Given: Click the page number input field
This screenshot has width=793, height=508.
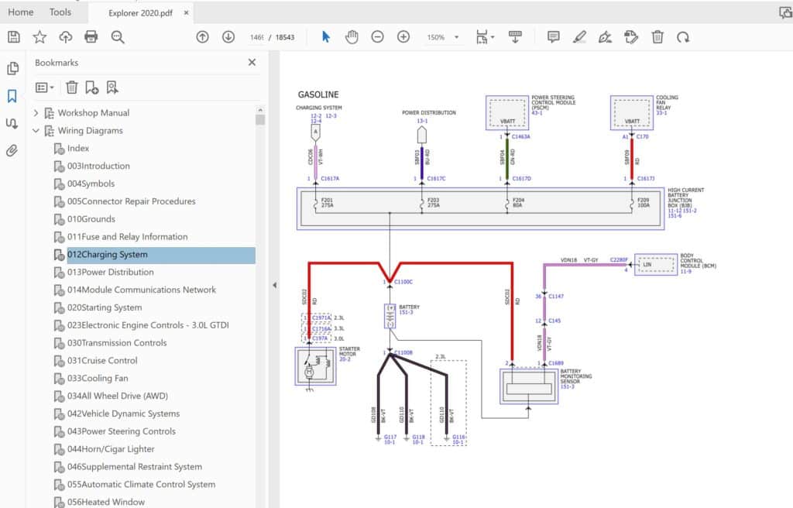Looking at the screenshot, I should click(256, 37).
